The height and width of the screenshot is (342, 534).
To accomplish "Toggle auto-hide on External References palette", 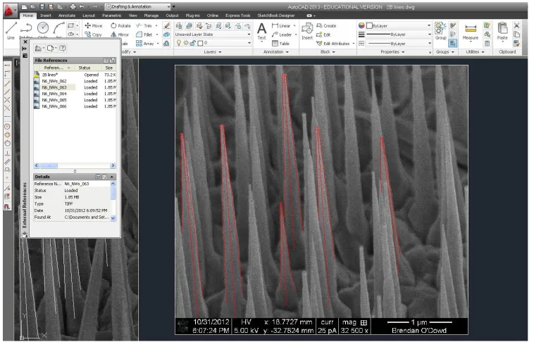I will click(x=25, y=49).
